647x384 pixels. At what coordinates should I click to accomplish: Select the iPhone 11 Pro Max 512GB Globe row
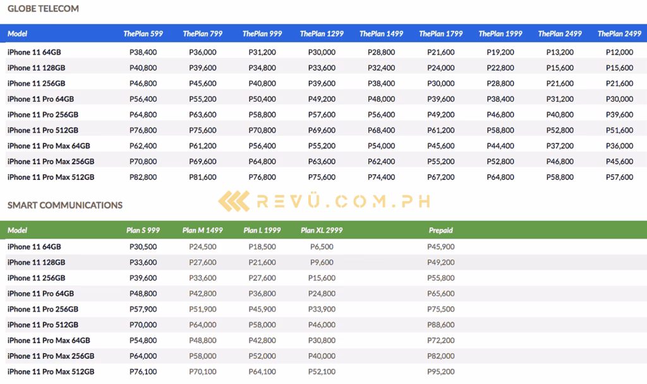(x=45, y=177)
